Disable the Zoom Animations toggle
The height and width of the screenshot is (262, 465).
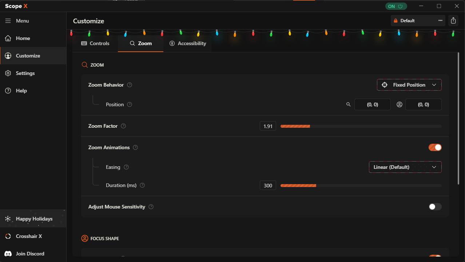click(x=435, y=147)
